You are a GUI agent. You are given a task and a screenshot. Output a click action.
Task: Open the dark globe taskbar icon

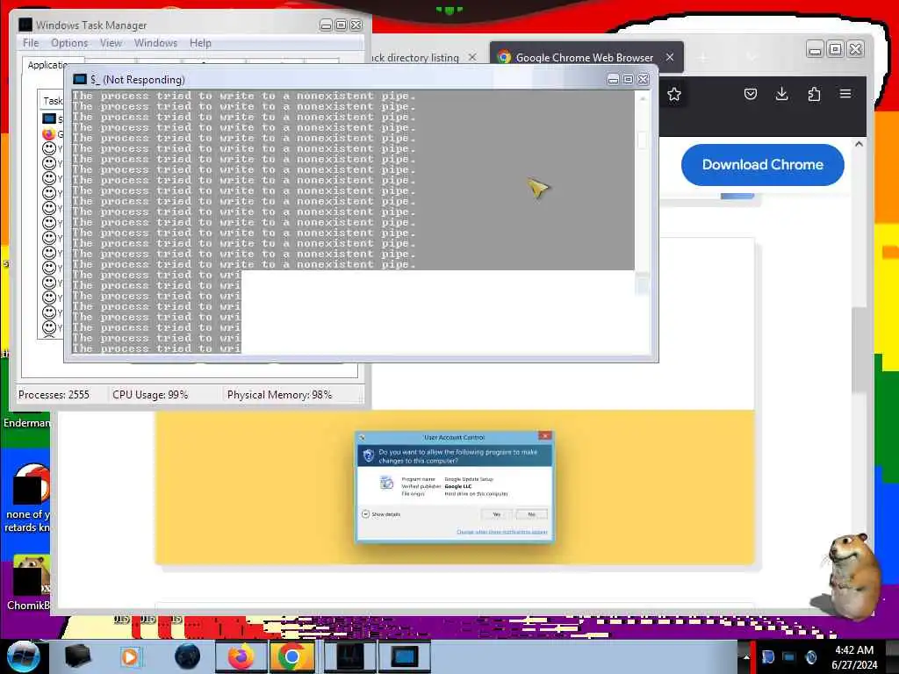187,656
